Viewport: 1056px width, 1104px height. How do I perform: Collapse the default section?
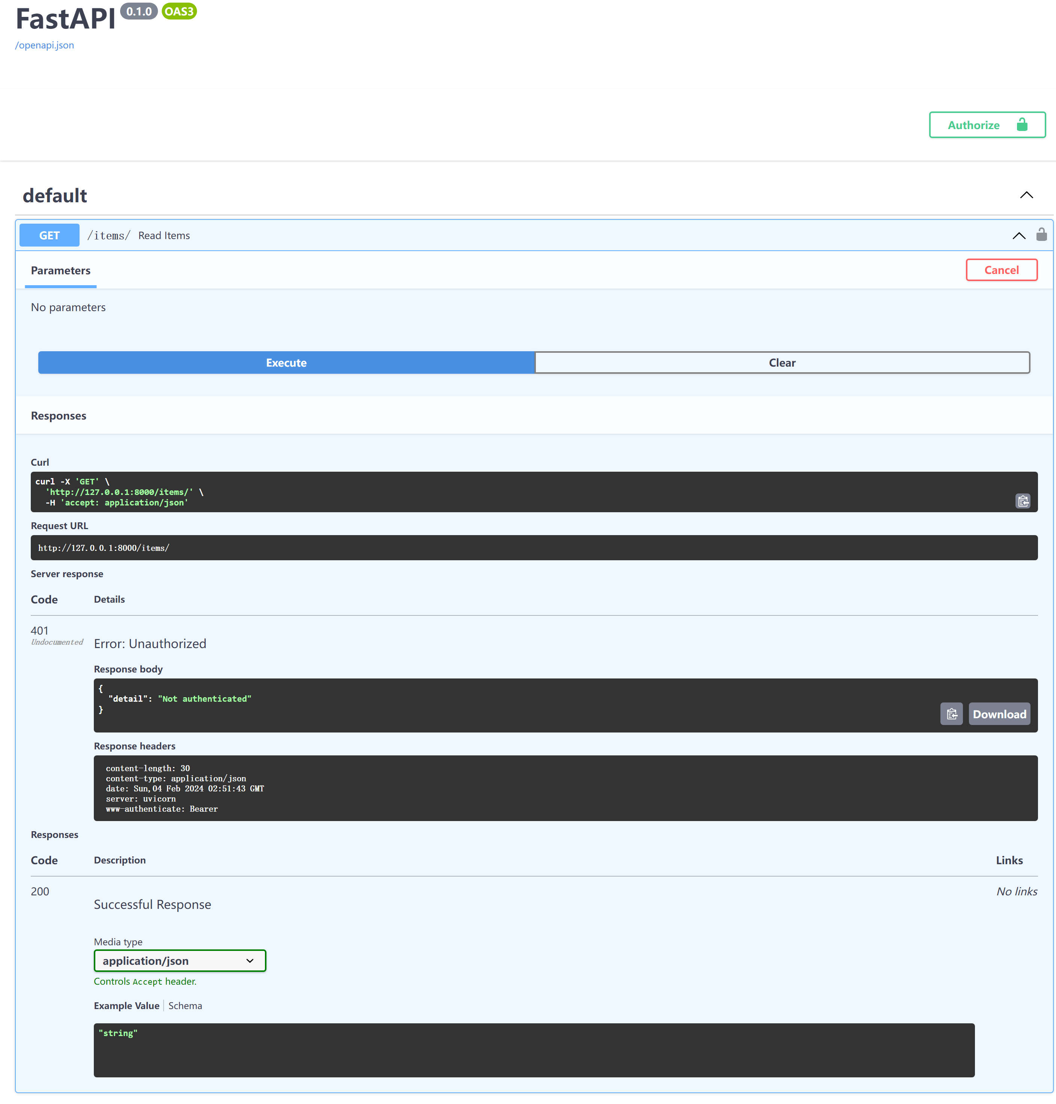tap(1026, 196)
